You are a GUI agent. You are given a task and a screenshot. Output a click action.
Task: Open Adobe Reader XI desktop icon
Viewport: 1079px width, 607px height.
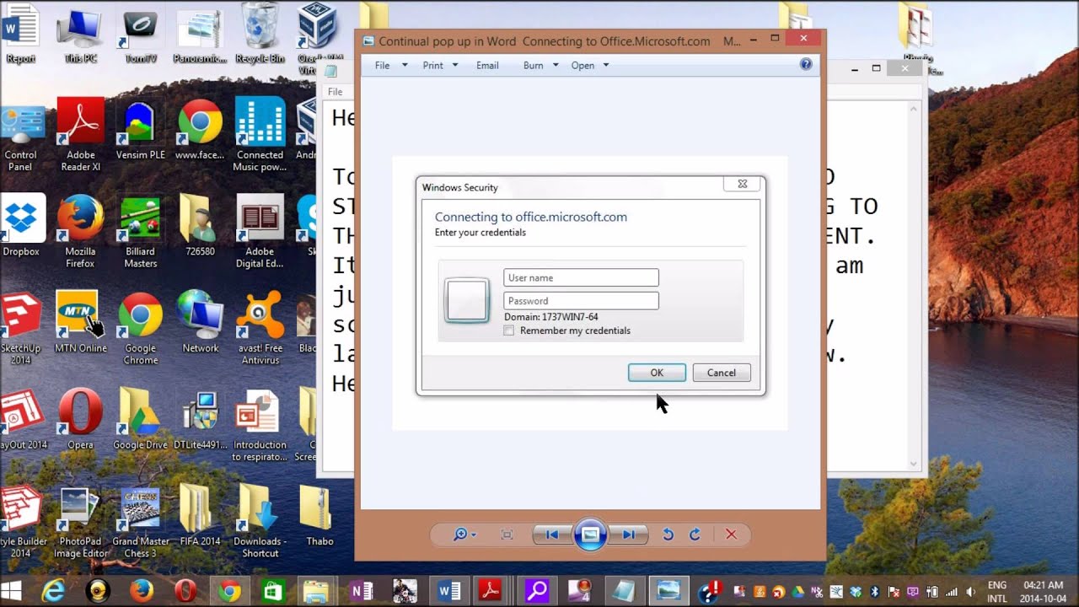81,135
